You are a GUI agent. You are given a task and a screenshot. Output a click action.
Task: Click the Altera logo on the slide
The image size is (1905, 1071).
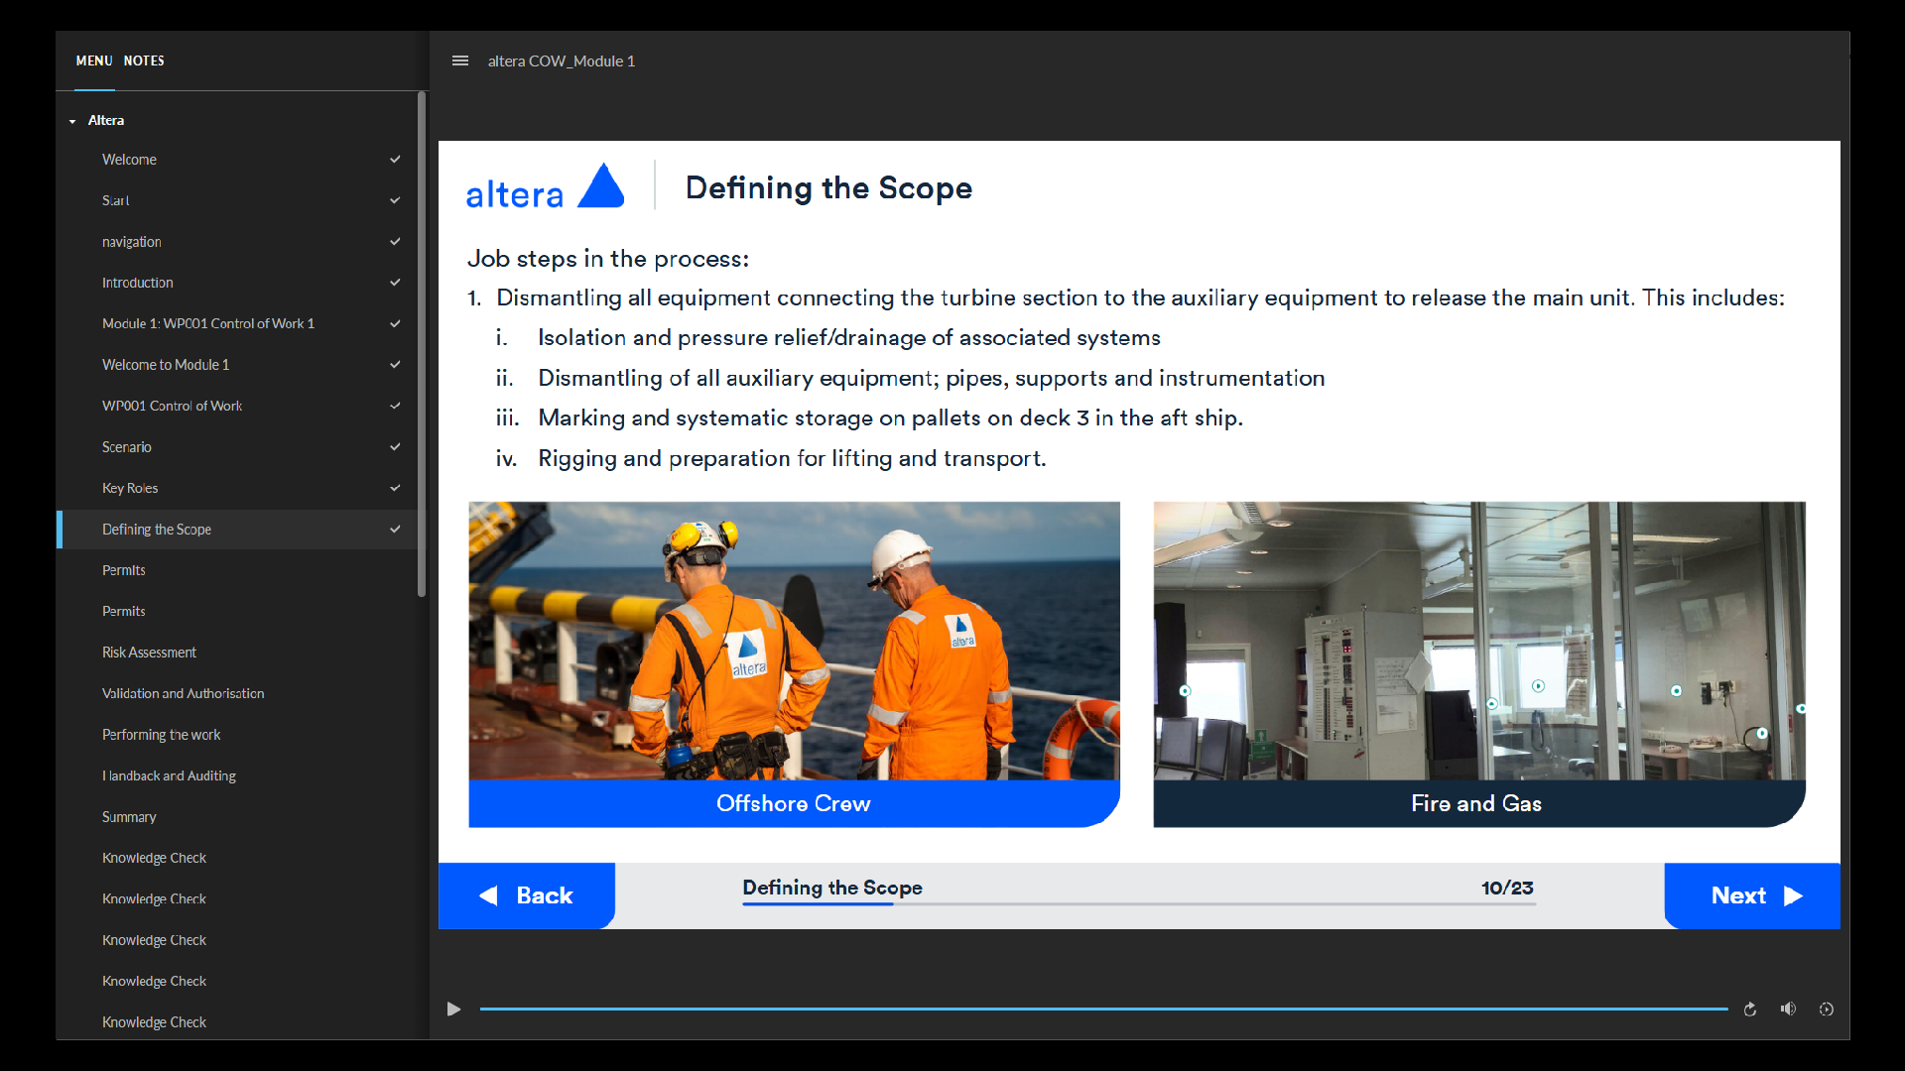tap(545, 187)
